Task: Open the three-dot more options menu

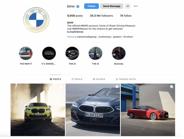Action: point(135,6)
